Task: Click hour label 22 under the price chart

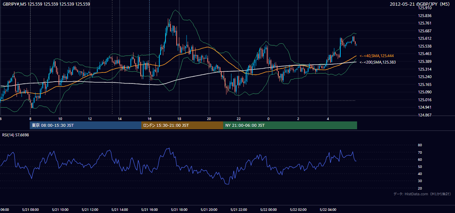Action: (x=239, y=119)
